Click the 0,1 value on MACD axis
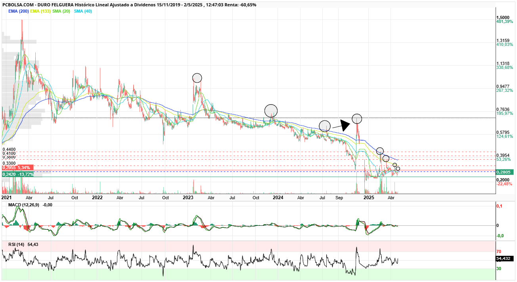Viewport: 517px width, 282px height. pos(500,206)
